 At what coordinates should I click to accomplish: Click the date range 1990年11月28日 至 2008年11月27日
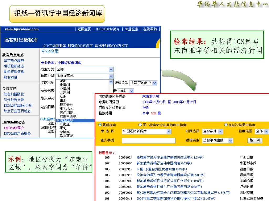pyautogui.click(x=169, y=102)
